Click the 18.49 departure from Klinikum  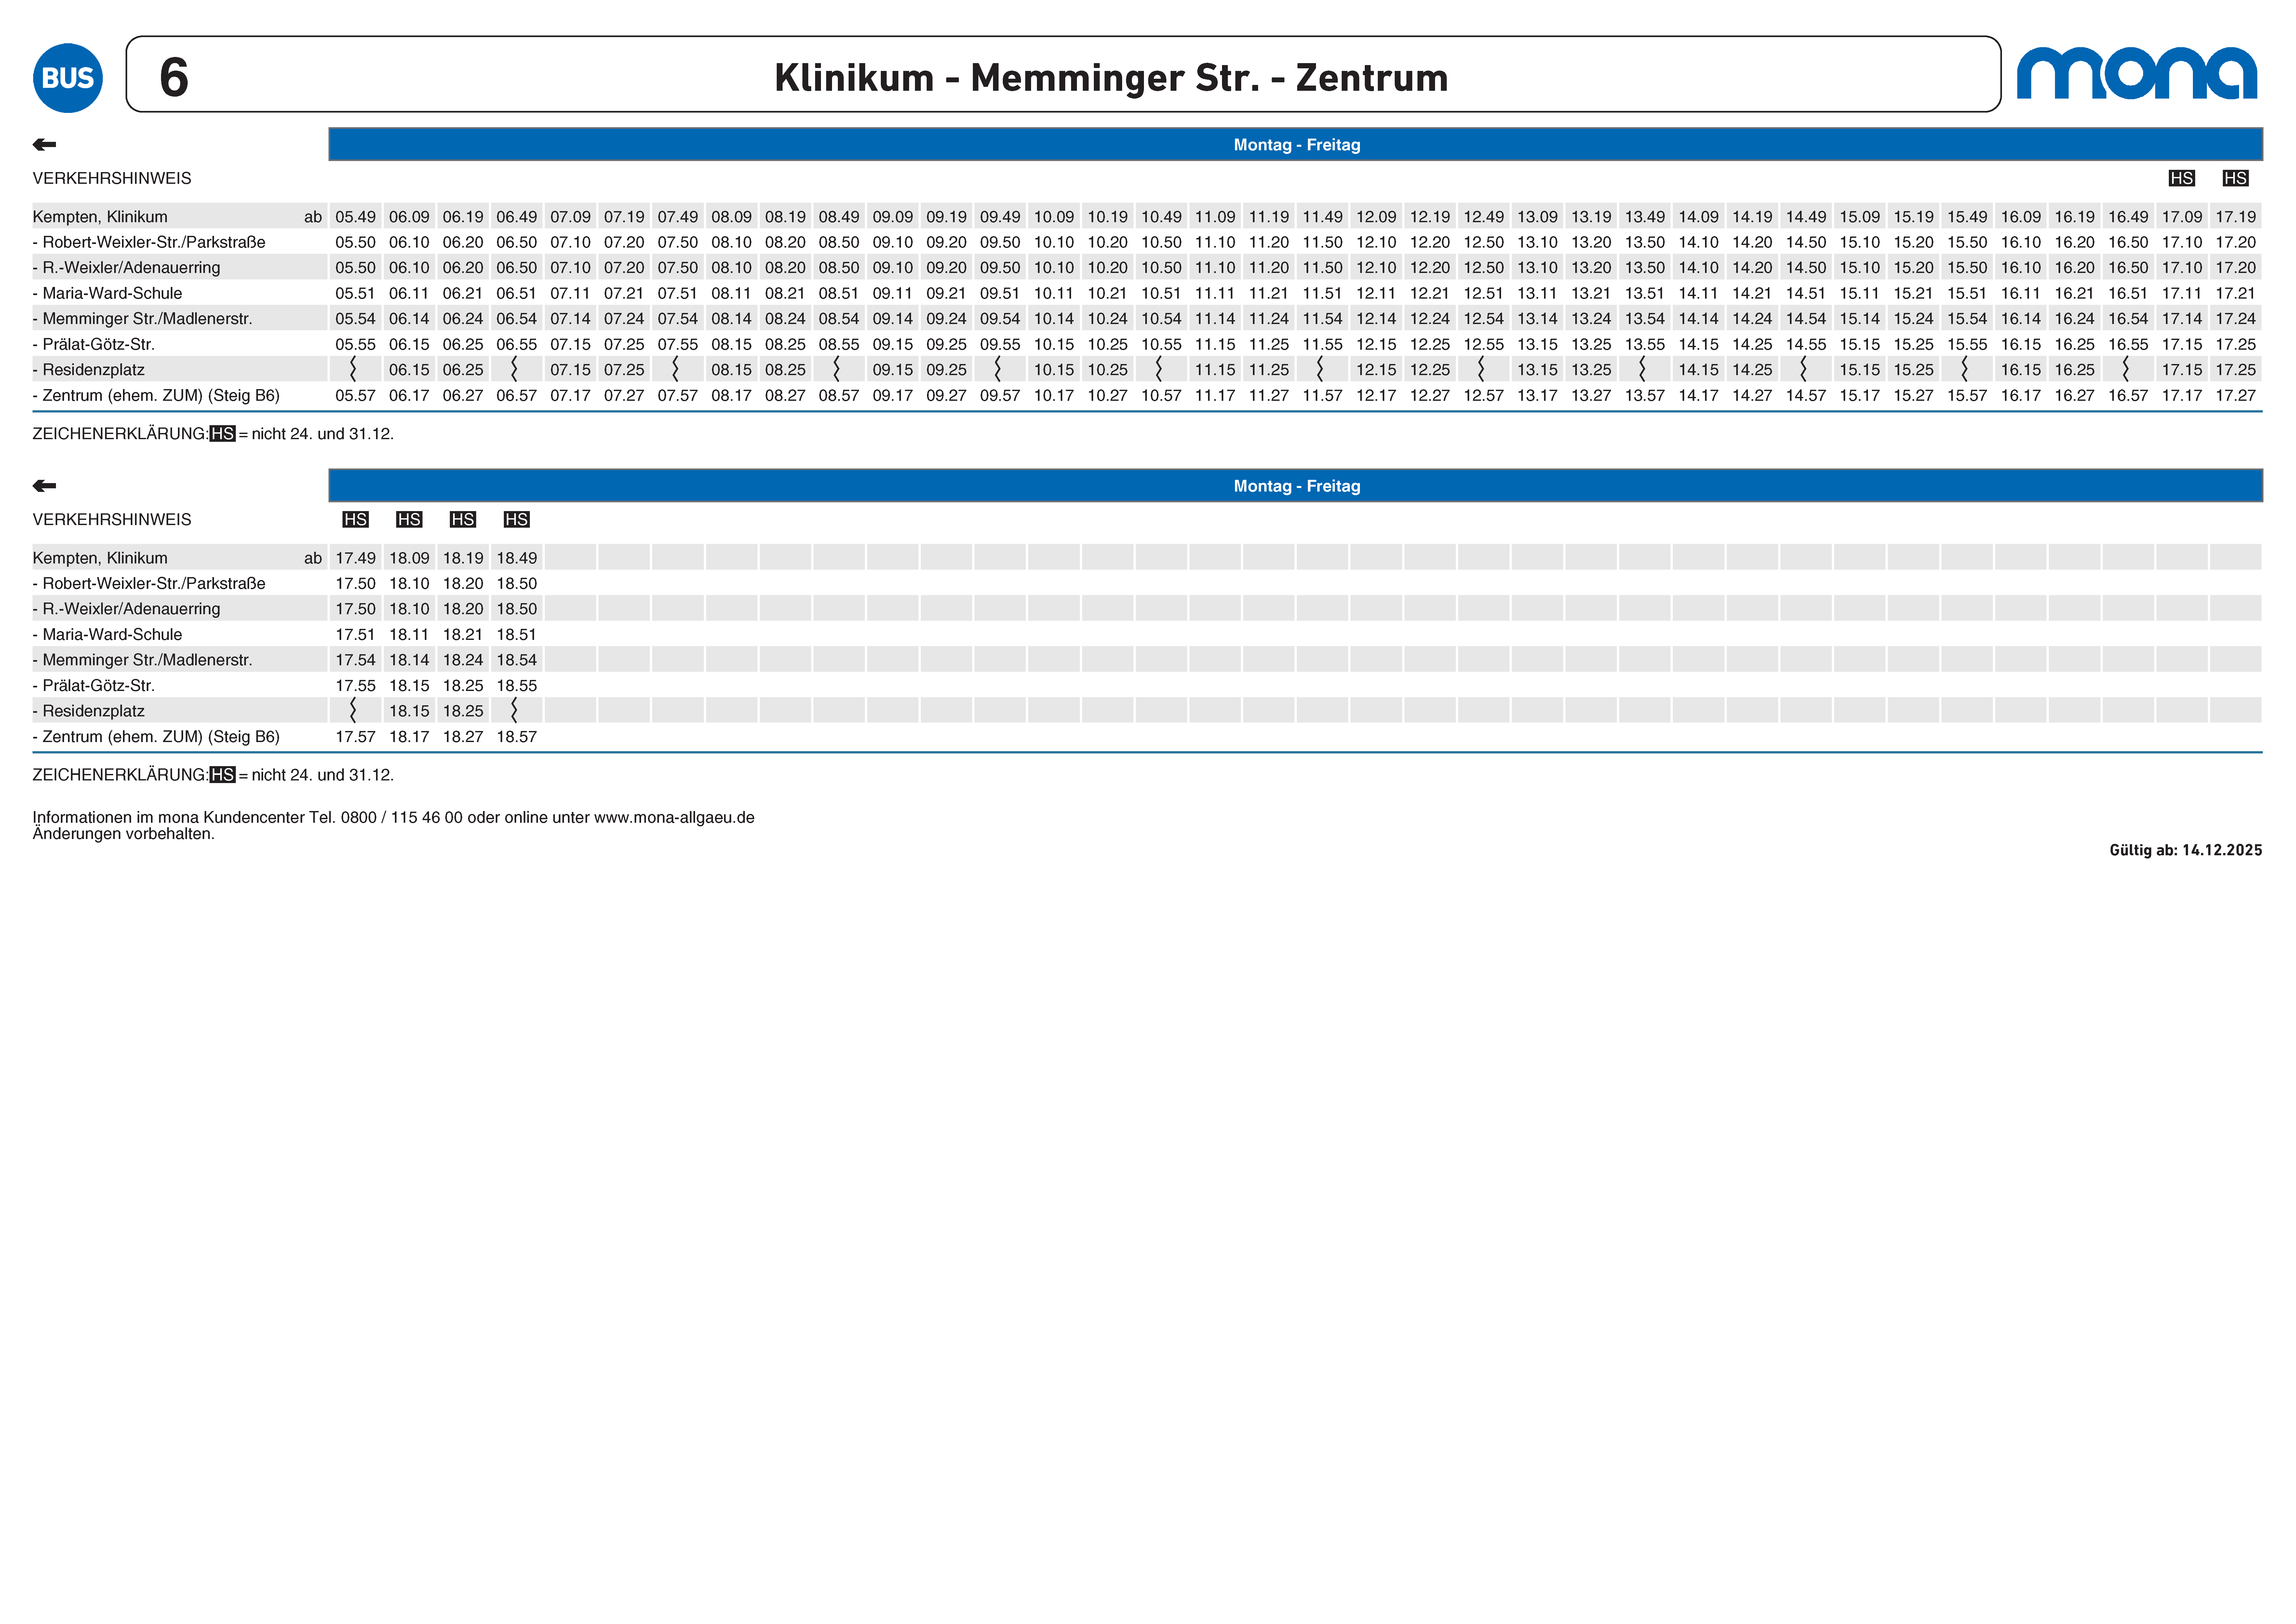[517, 558]
